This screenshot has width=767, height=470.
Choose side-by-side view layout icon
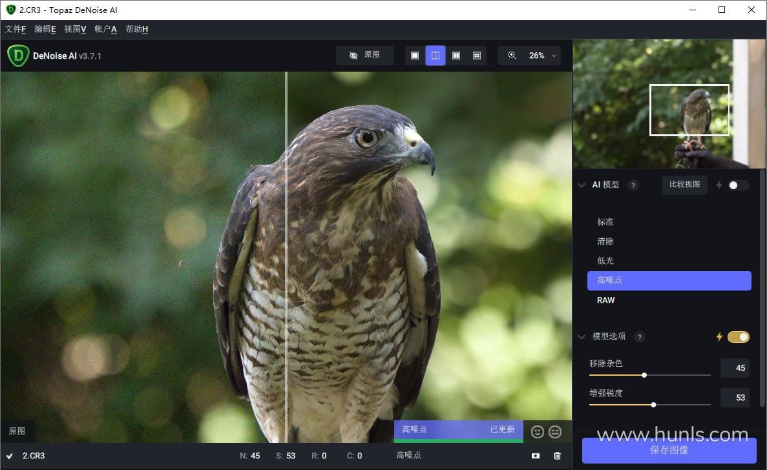click(x=456, y=56)
